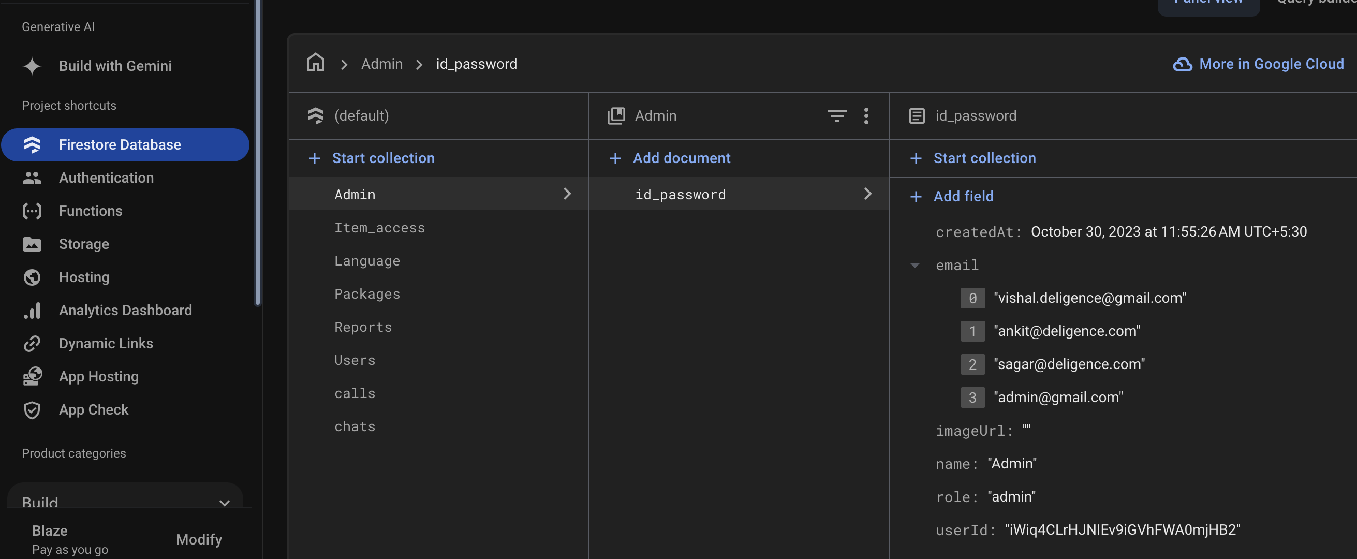The image size is (1357, 559).
Task: Click email value "admin@gmail.com"
Action: tap(1058, 398)
